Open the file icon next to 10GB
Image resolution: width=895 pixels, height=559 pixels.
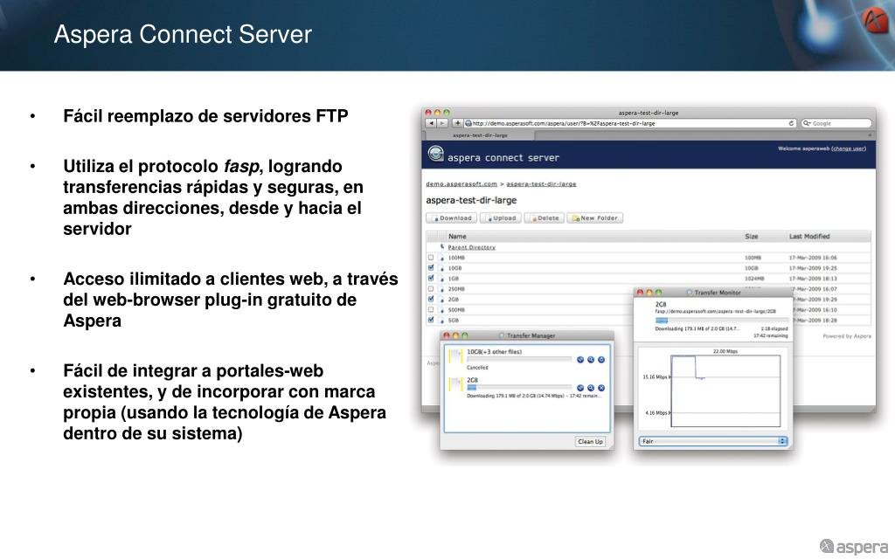441,268
